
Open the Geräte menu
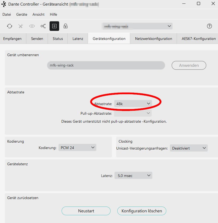[22, 14]
